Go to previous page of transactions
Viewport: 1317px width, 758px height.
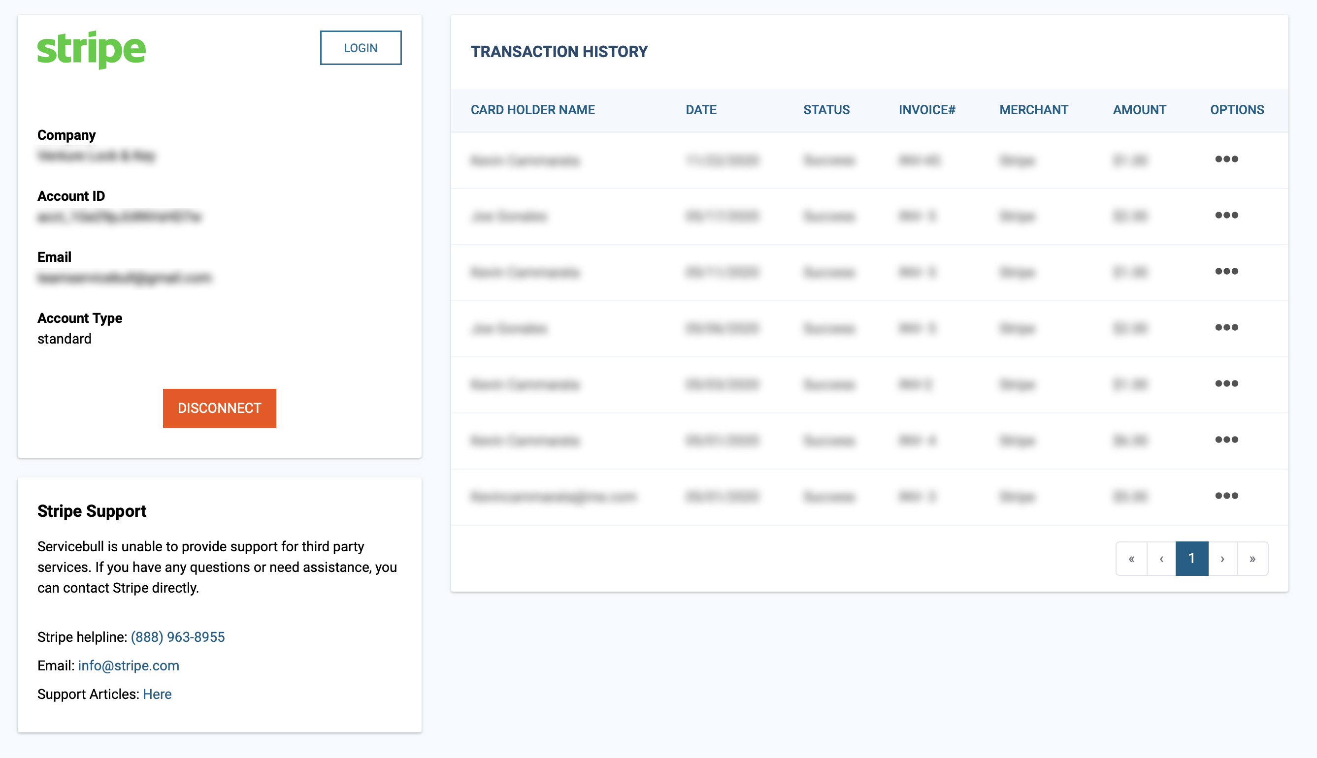(1161, 559)
